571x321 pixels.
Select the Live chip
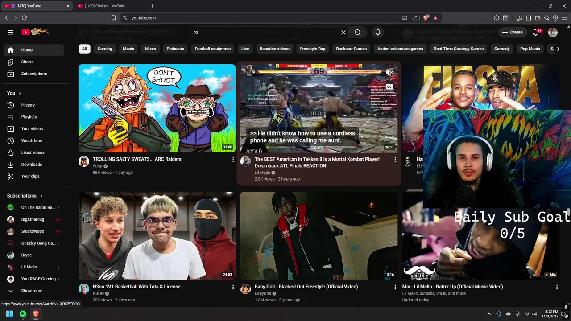coord(245,49)
